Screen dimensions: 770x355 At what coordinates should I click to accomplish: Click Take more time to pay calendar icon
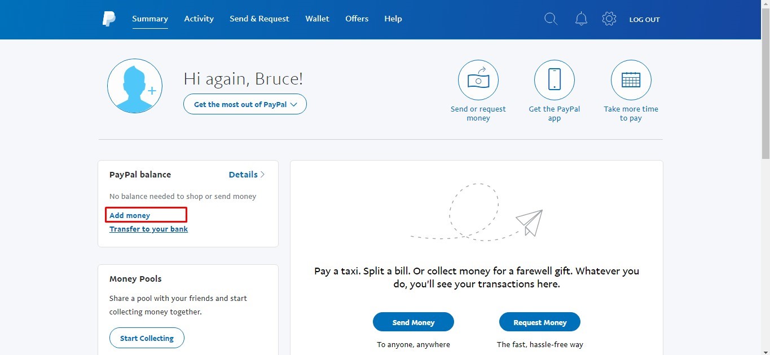631,80
